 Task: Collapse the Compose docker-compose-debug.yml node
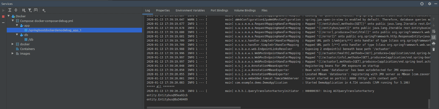click(13, 21)
